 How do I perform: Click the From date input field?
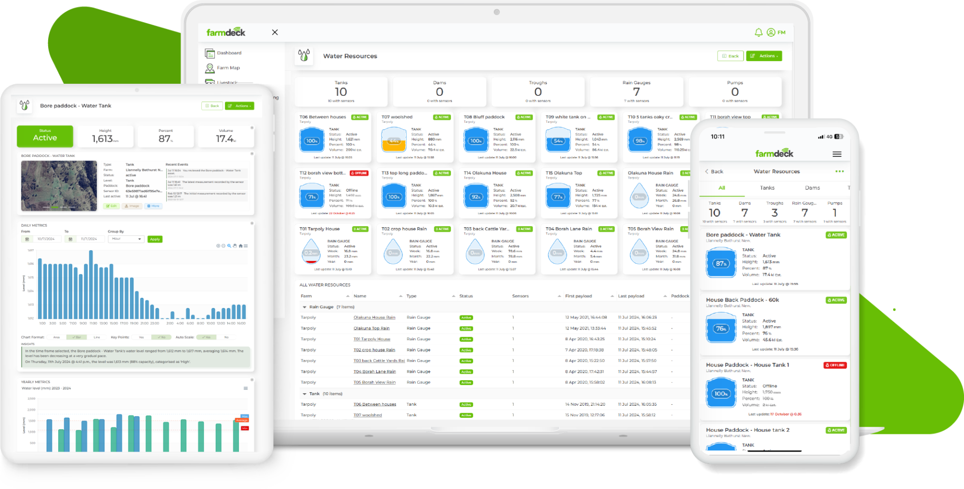coord(47,239)
